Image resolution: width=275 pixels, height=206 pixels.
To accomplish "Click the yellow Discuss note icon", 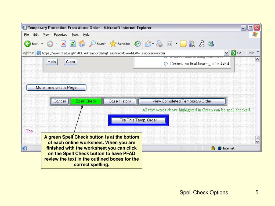I will (x=183, y=44).
